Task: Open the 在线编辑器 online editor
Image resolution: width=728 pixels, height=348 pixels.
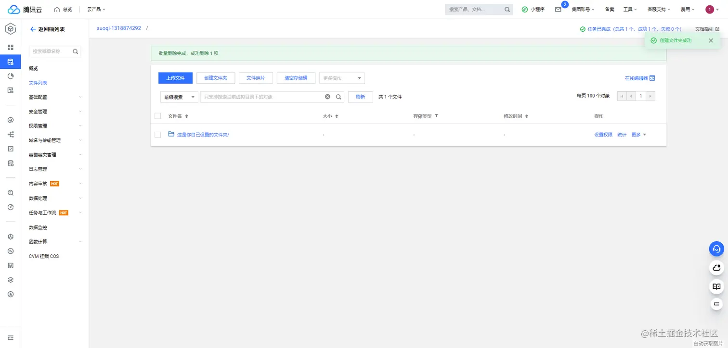Action: [x=640, y=78]
